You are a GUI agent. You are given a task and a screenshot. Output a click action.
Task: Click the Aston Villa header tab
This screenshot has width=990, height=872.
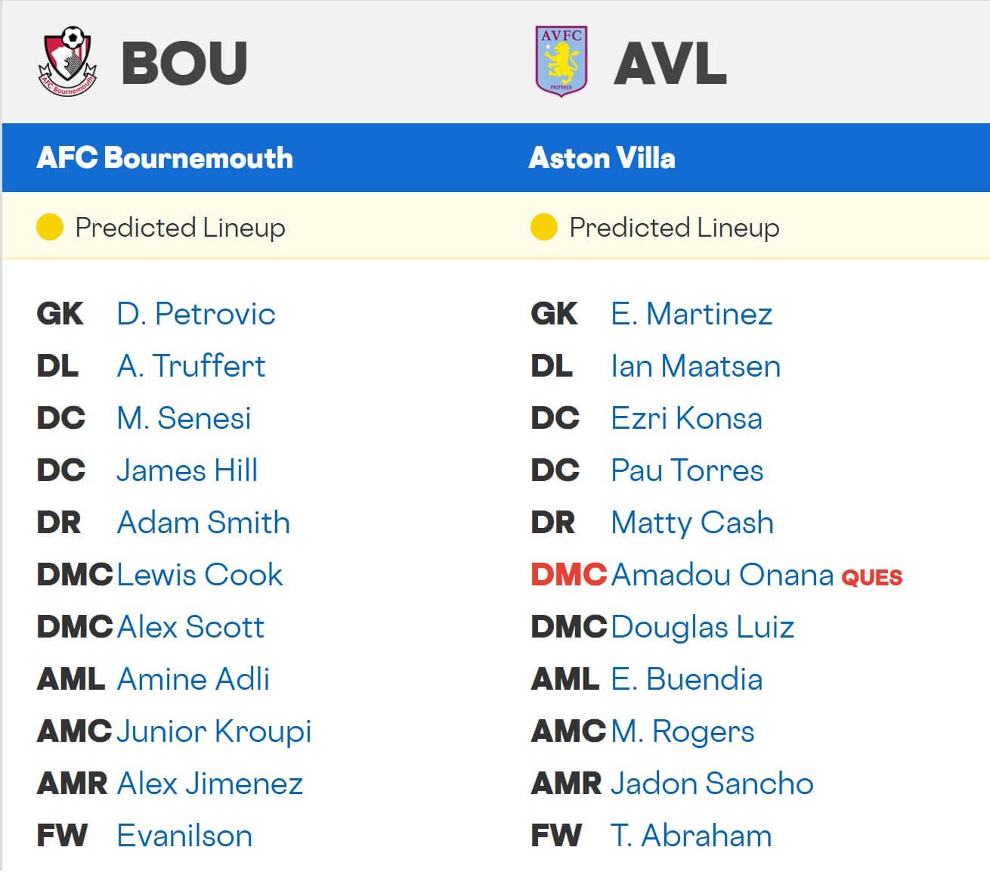(602, 158)
